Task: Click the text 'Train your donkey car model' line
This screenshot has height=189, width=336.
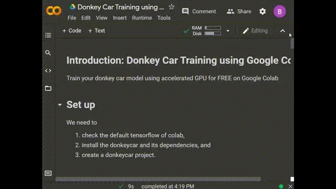Action: [x=172, y=78]
